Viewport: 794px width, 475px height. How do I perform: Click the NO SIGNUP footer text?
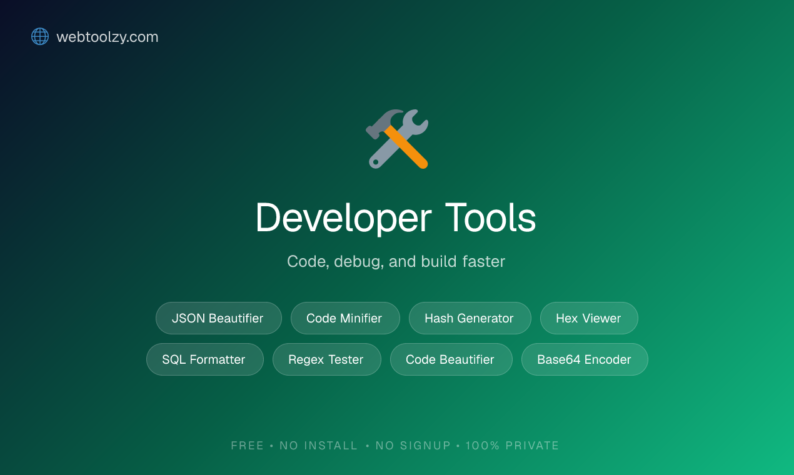(413, 446)
